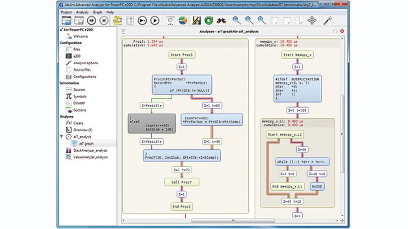Click the zoom in magnifier icon
Image resolution: width=408 pixels, height=229 pixels.
point(237,21)
